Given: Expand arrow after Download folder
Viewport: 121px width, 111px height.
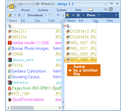Looking at the screenshot, I should (46, 15).
